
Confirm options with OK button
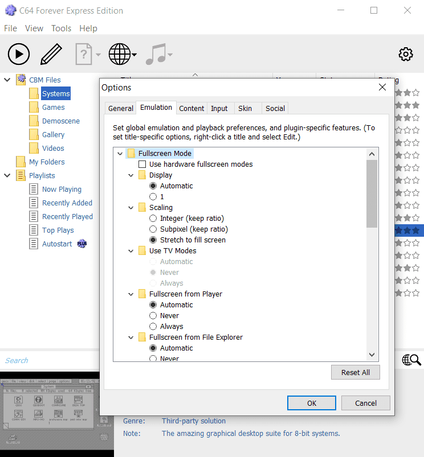click(x=312, y=403)
